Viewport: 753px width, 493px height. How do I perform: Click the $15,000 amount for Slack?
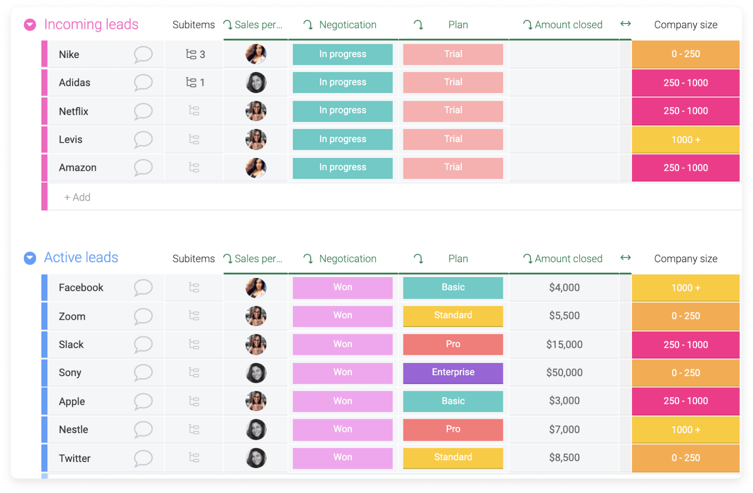pos(564,345)
